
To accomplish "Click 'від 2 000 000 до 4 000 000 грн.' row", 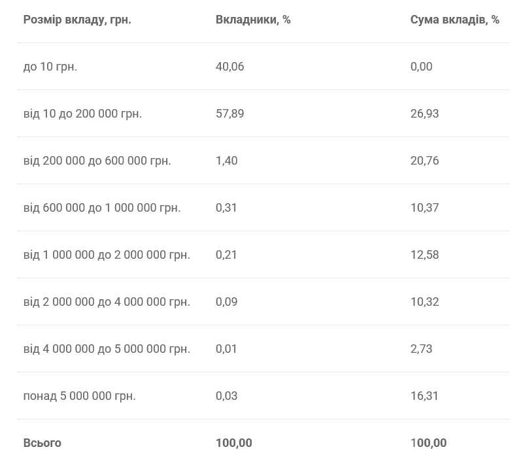I will point(107,302).
